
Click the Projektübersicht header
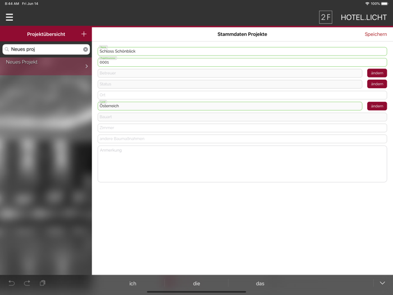tap(46, 34)
